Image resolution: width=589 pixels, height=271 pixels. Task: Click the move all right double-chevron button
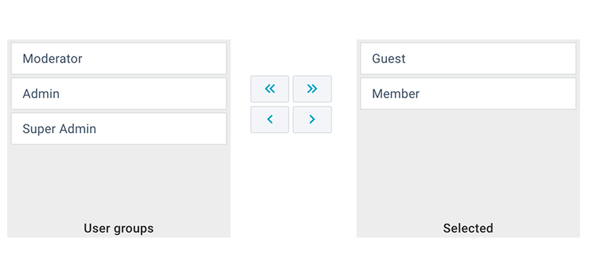pos(312,89)
